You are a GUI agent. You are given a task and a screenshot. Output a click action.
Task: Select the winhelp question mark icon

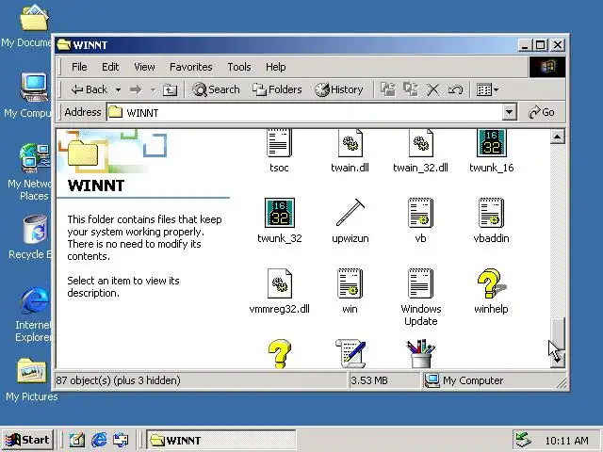click(x=492, y=283)
